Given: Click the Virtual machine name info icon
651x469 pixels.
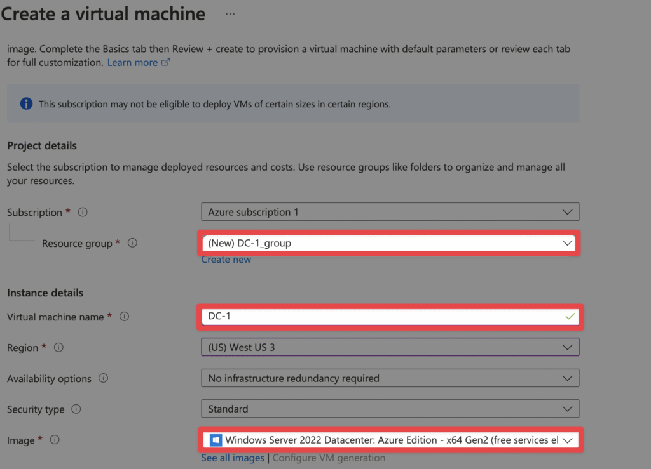Looking at the screenshot, I should (x=124, y=317).
